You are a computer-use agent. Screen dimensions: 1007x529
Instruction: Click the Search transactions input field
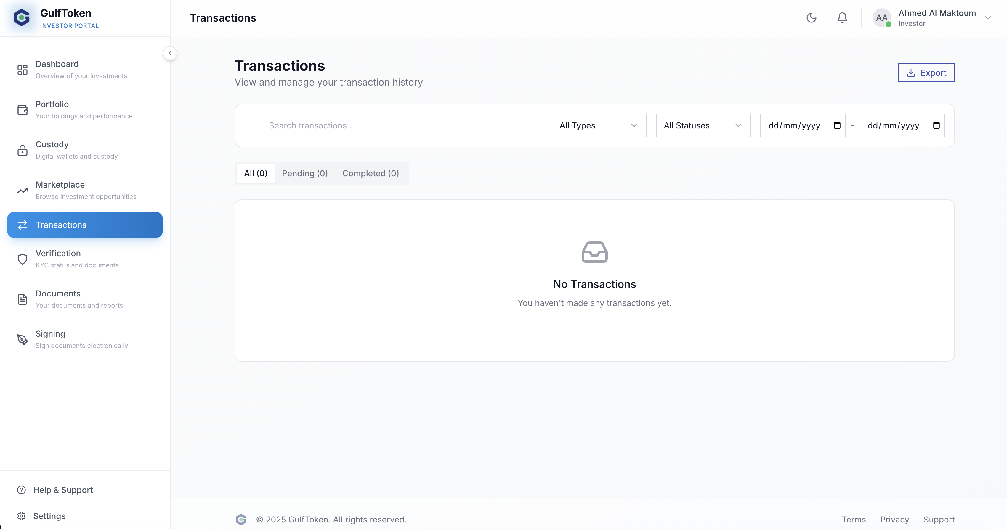(x=393, y=125)
